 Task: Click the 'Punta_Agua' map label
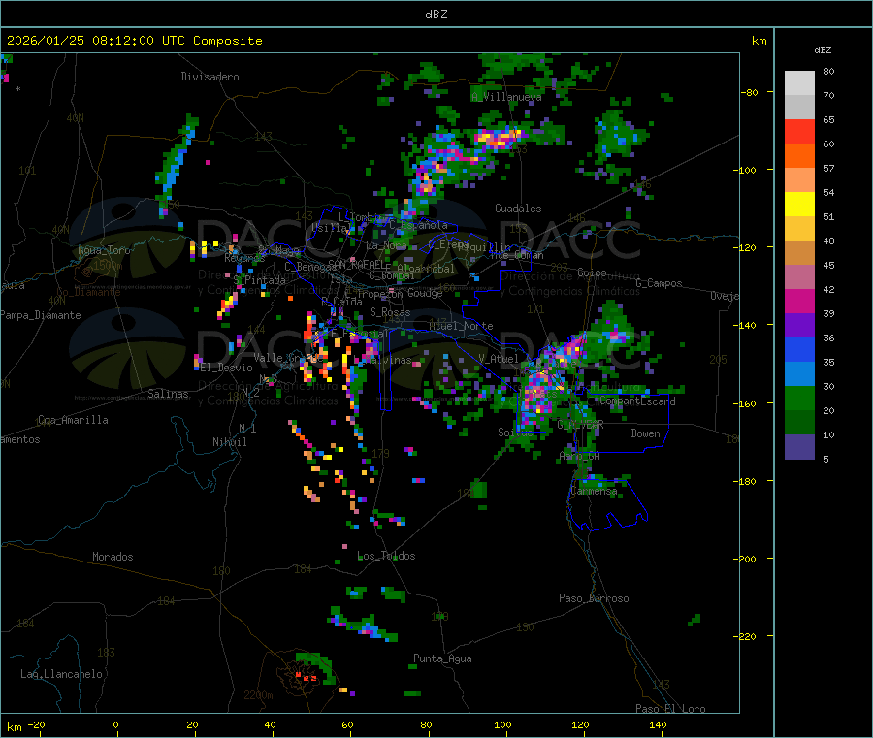442,658
